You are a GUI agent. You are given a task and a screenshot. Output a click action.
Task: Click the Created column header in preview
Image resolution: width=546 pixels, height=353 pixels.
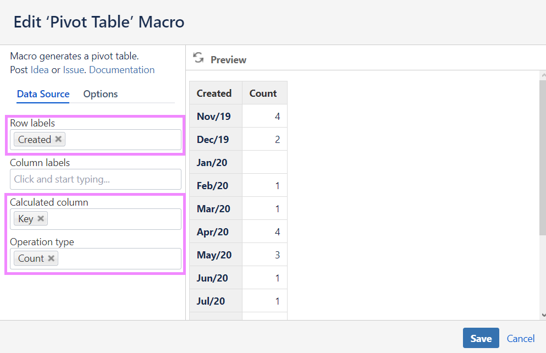pos(214,93)
